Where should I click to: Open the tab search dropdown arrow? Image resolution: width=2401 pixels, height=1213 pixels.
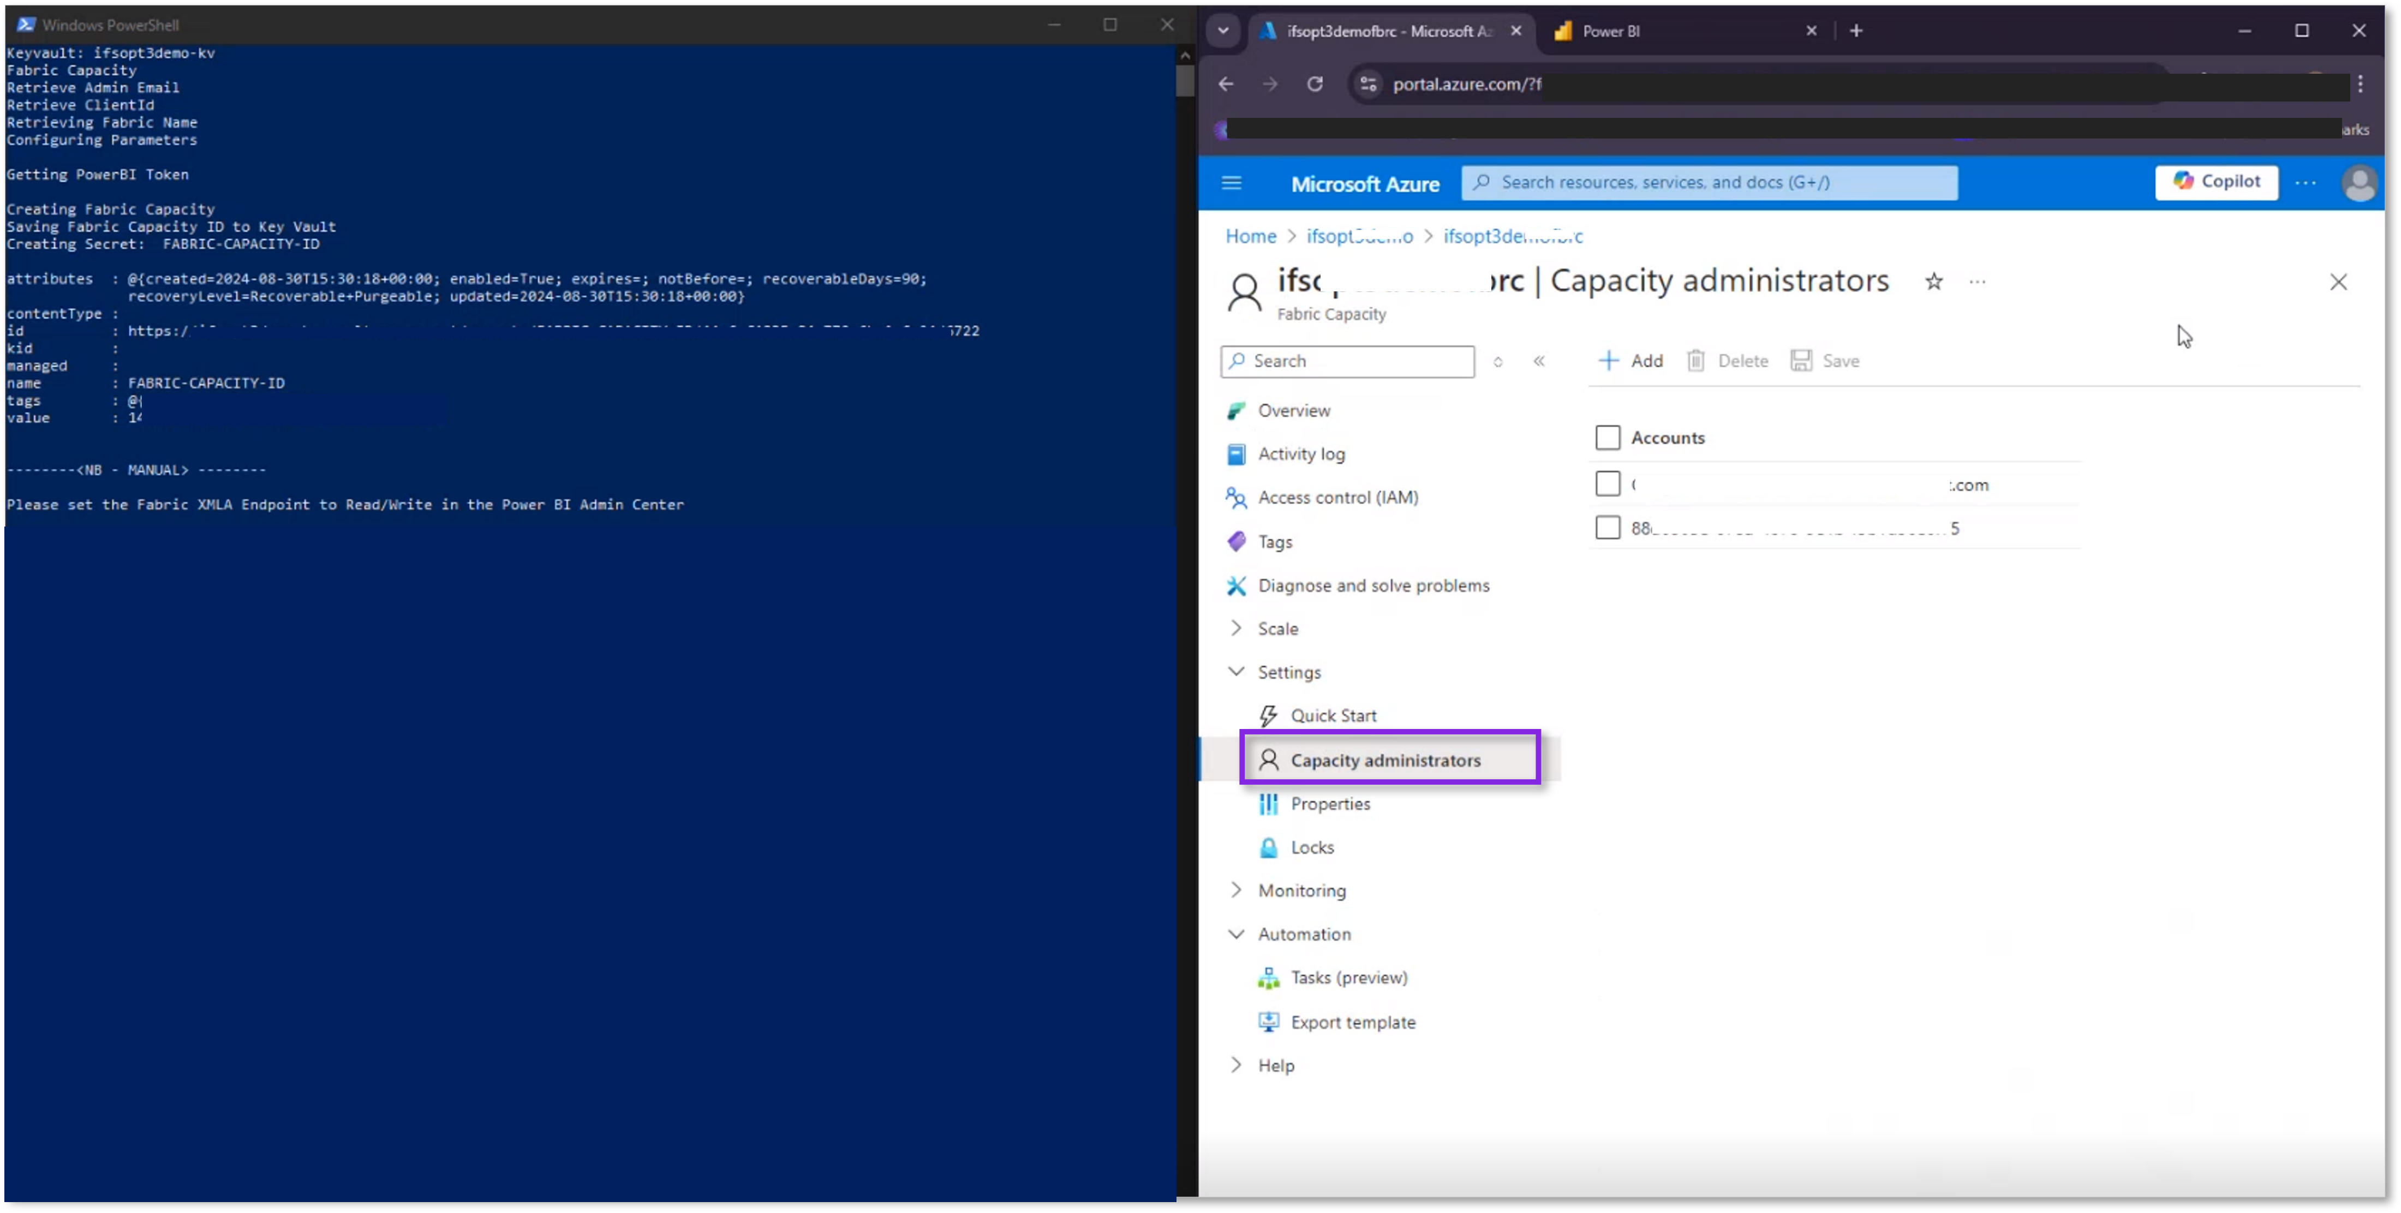(1223, 31)
